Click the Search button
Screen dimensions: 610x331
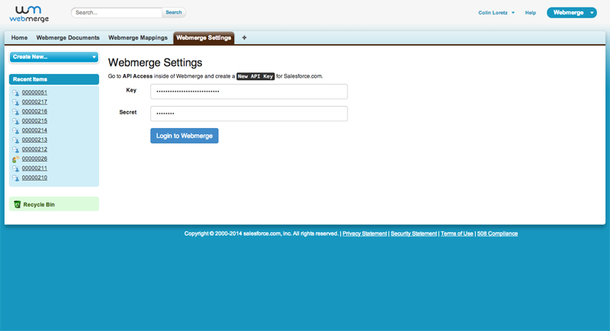(174, 12)
